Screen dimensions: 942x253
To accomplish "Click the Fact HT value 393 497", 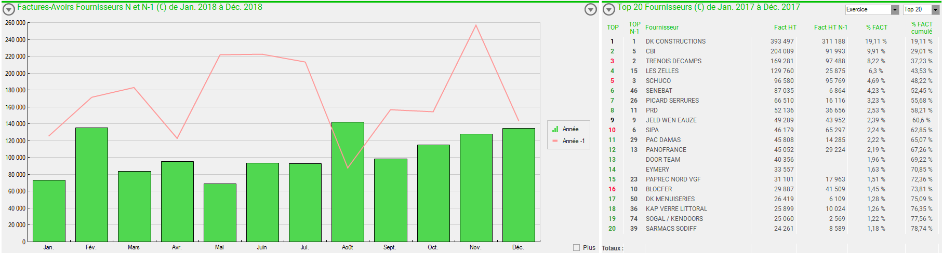I will pyautogui.click(x=782, y=41).
